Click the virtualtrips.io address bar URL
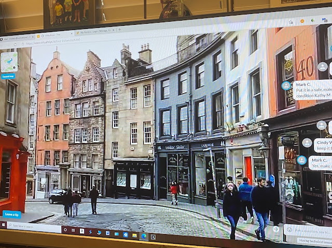 coord(53,41)
